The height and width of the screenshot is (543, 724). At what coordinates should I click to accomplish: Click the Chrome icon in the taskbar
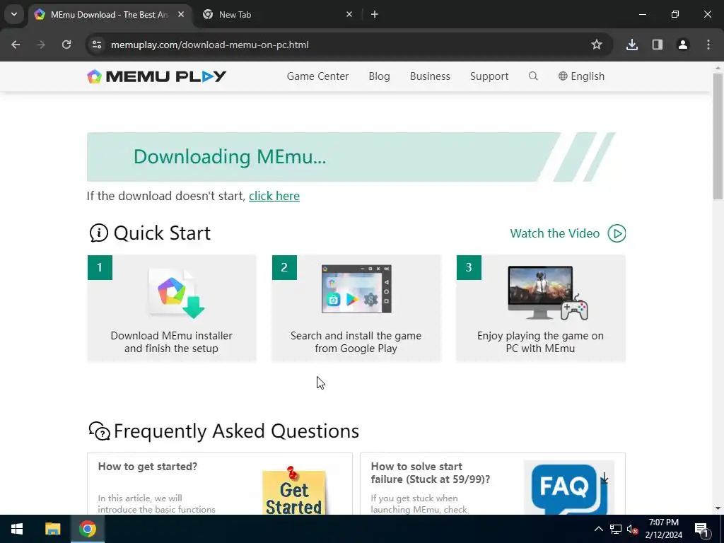87,529
